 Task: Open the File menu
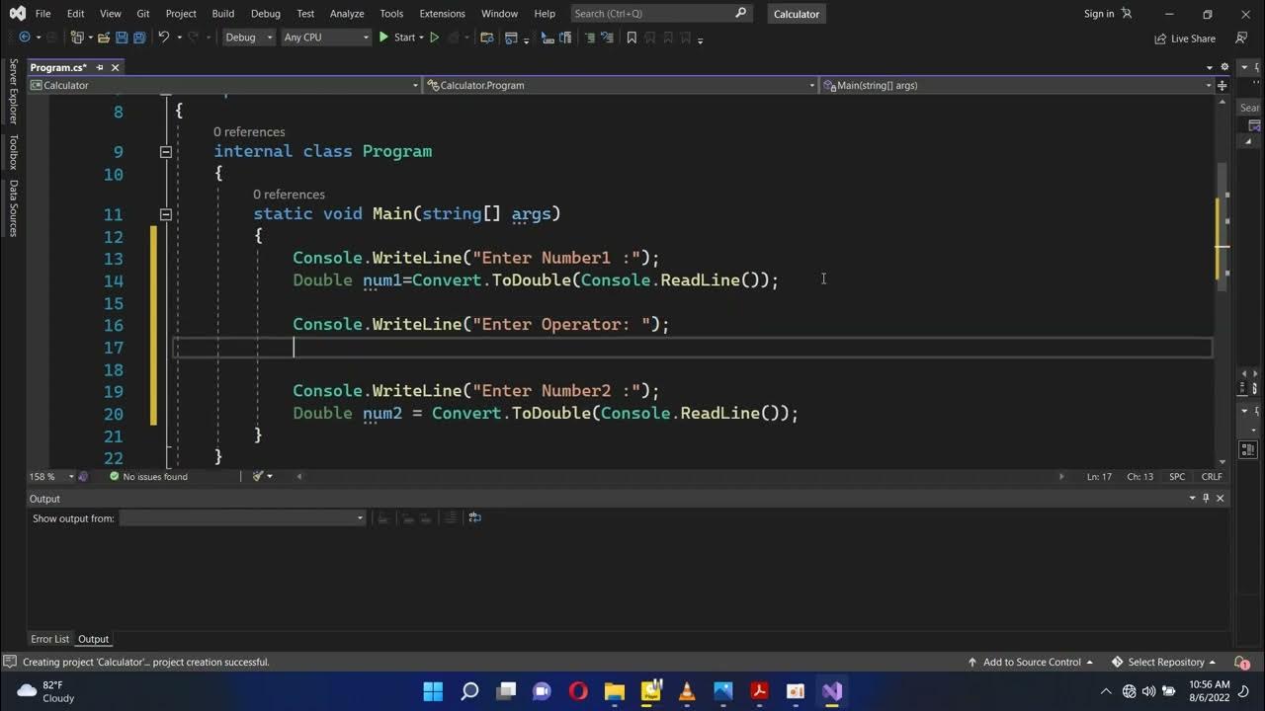[x=42, y=14]
